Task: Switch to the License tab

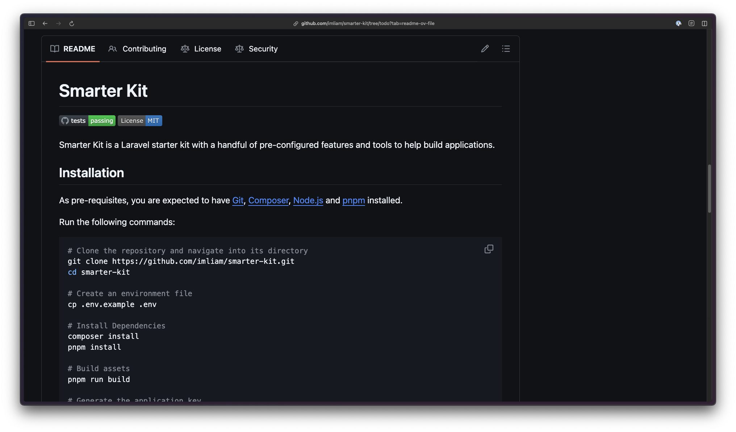Action: pyautogui.click(x=201, y=49)
